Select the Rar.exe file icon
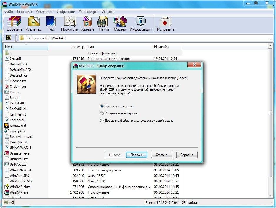 pos(7,92)
